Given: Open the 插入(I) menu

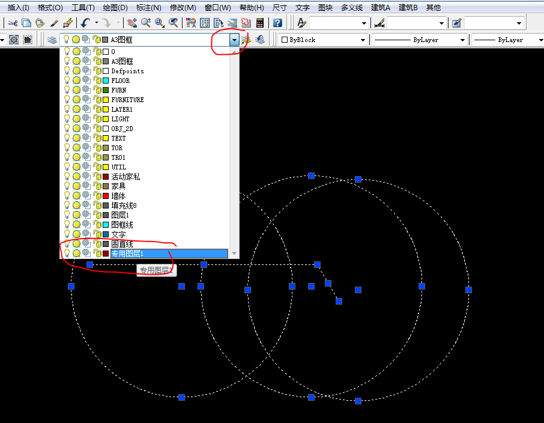Looking at the screenshot, I should [19, 8].
